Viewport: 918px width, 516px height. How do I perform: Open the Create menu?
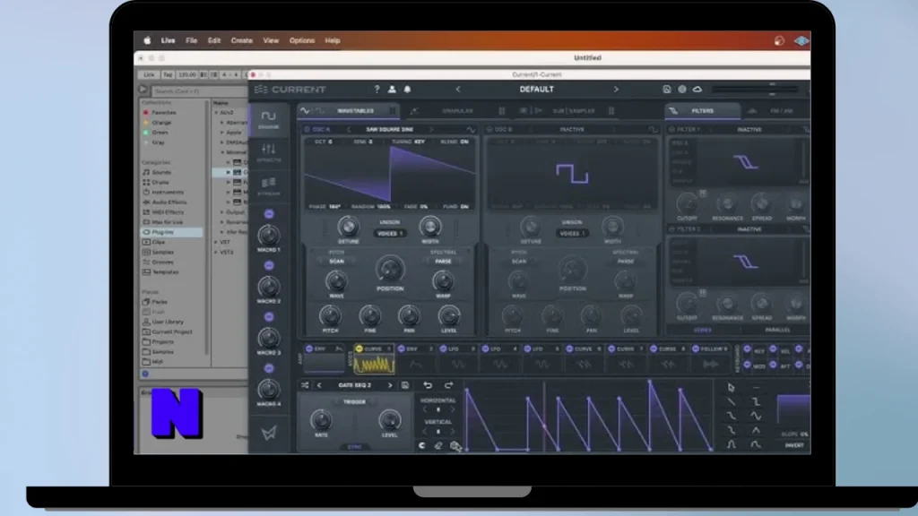[242, 40]
